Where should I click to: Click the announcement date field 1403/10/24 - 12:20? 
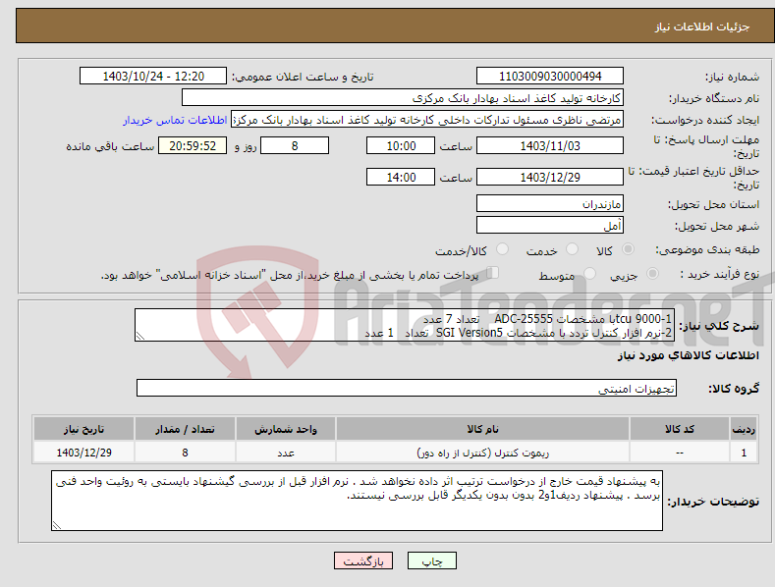[x=153, y=77]
